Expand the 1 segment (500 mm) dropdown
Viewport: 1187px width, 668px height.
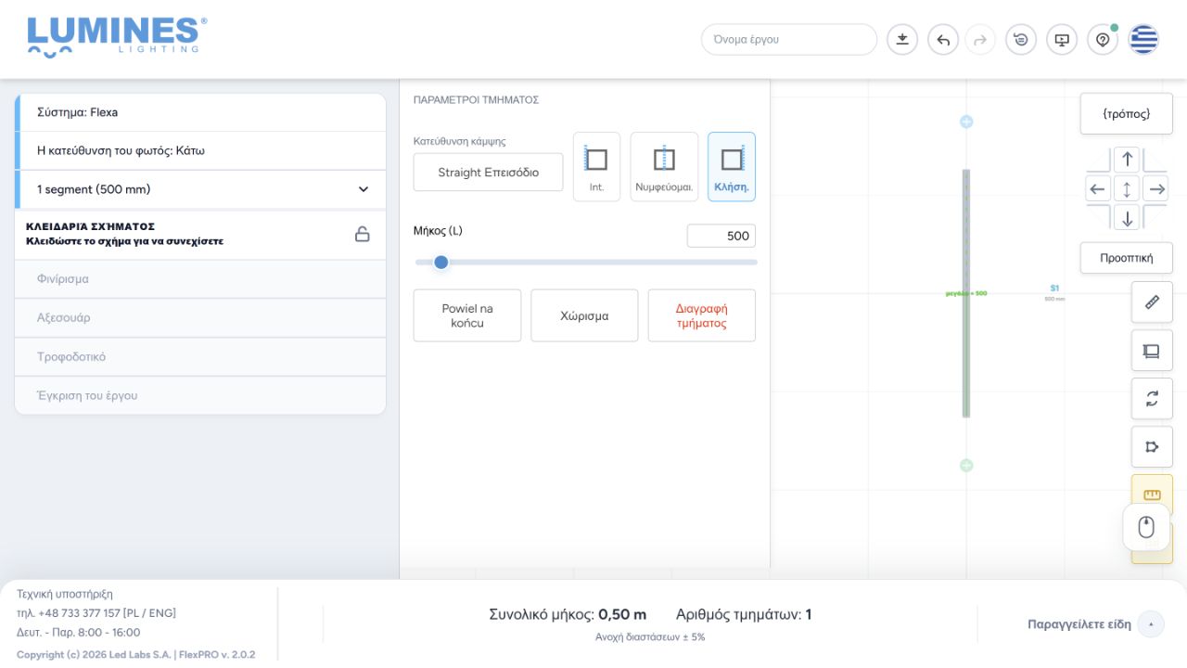pos(363,189)
